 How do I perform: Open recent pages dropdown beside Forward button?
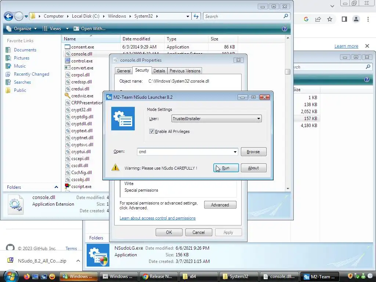[26, 17]
